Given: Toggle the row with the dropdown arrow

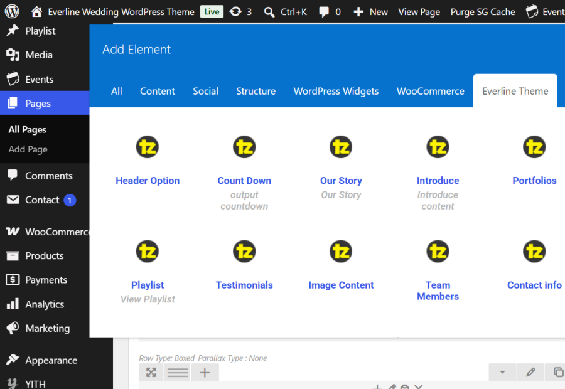Looking at the screenshot, I should 502,372.
